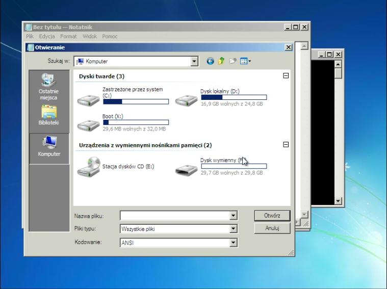Select the Boot (X:) drive icon
The image size is (387, 289).
pos(88,125)
